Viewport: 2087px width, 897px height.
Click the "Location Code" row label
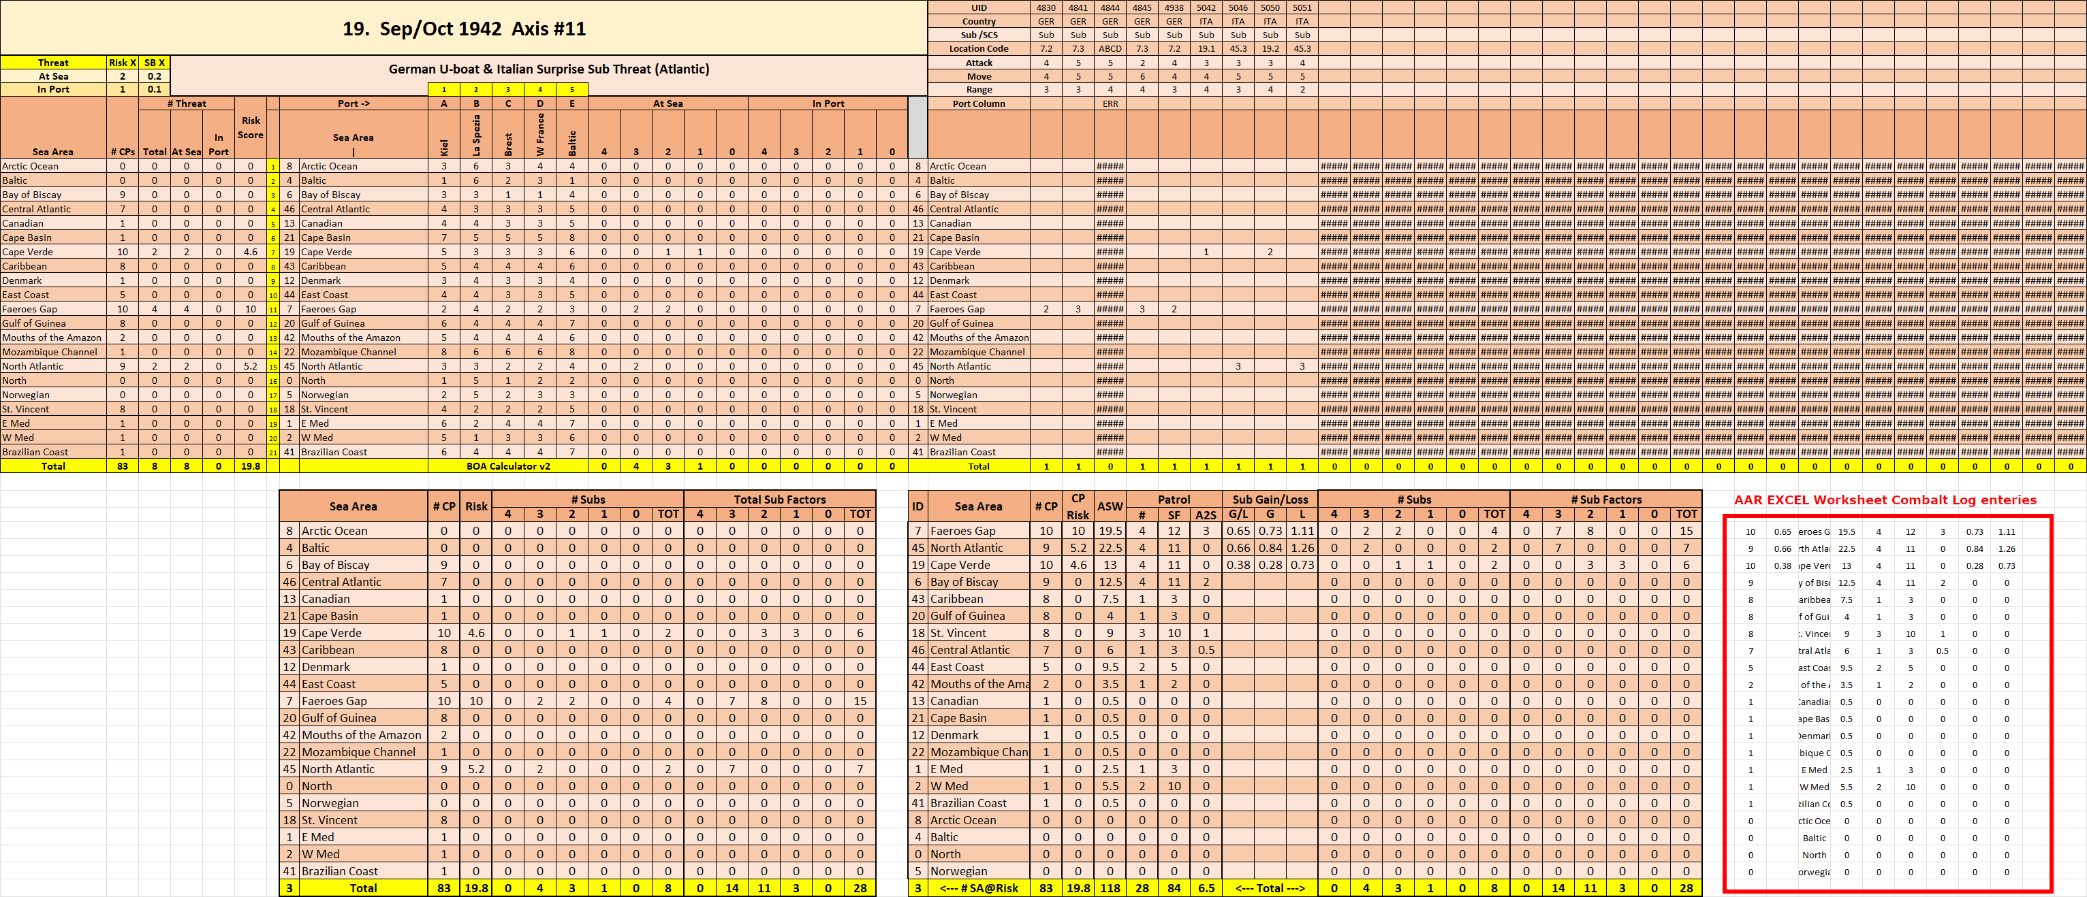[x=979, y=48]
